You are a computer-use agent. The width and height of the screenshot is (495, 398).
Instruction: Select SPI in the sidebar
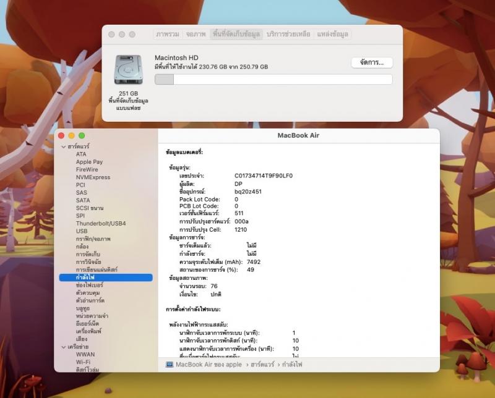pyautogui.click(x=80, y=216)
